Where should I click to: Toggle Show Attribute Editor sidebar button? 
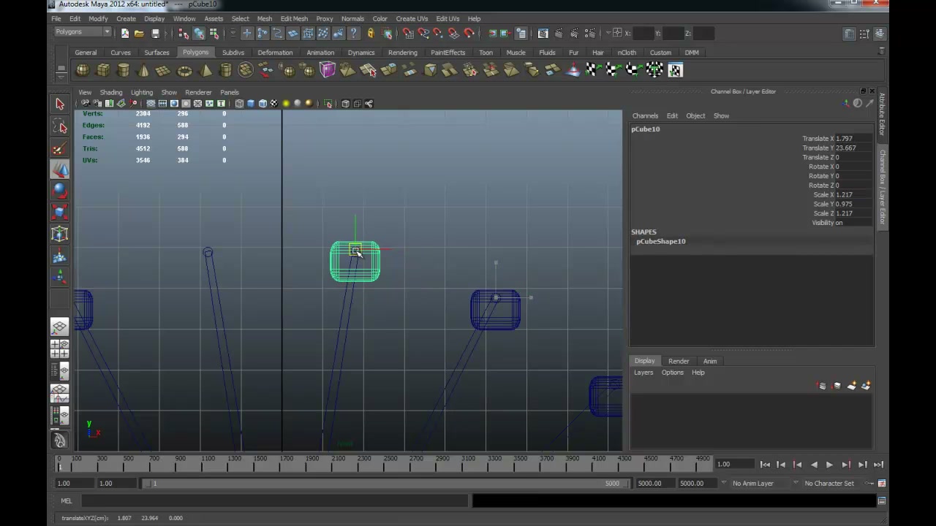click(x=849, y=34)
